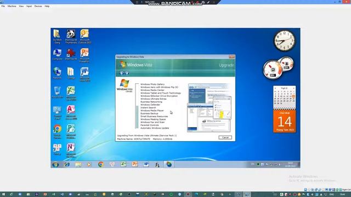Click 'Windows Media Player' in the feature list
This screenshot has height=197, width=351.
152,111
